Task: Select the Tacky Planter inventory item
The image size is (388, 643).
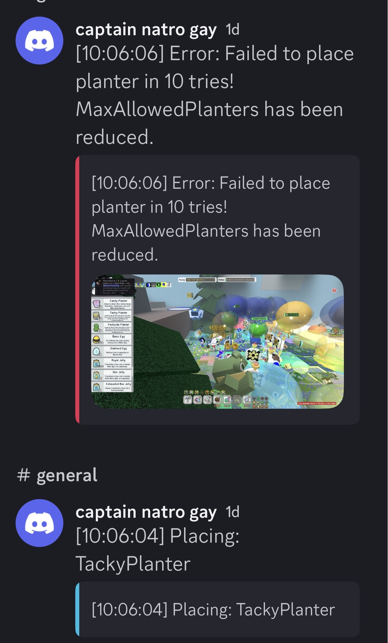Action: 112,316
